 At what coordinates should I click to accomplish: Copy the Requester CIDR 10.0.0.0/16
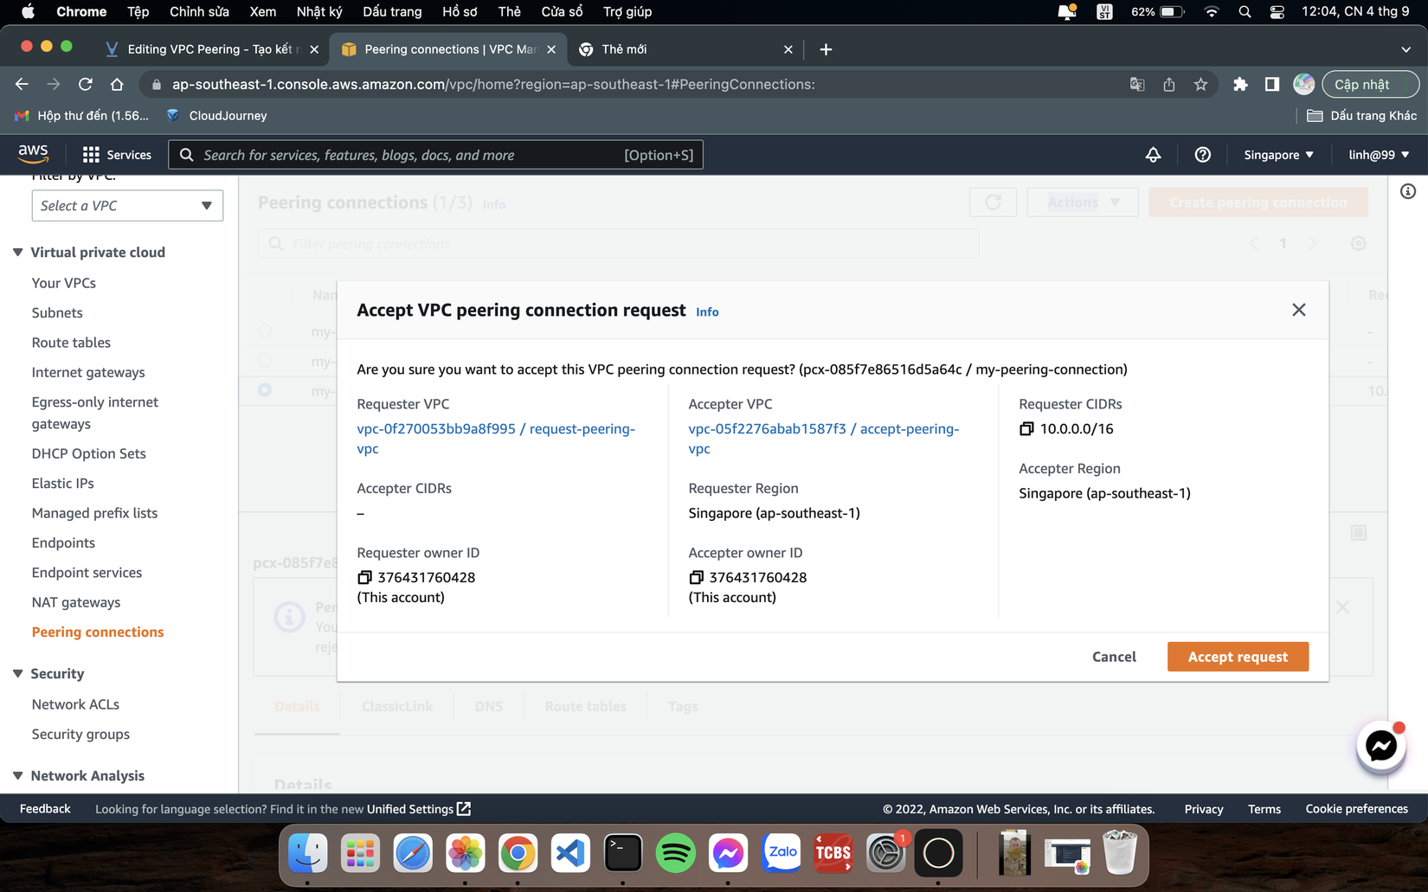(x=1026, y=429)
